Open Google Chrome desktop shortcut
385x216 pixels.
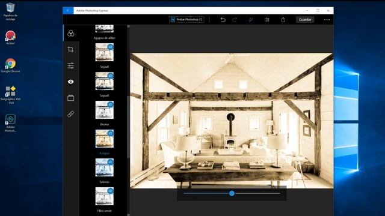[10, 65]
